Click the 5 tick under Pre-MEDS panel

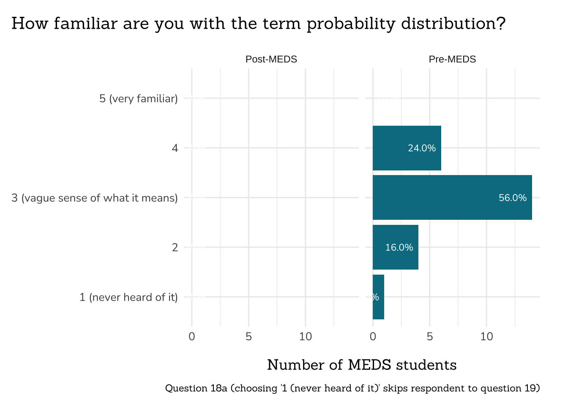tap(430, 337)
